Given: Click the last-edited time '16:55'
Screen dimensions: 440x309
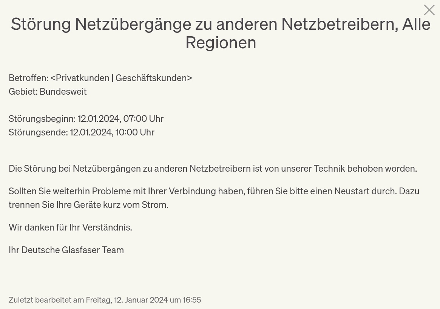Looking at the screenshot, I should pos(192,300).
